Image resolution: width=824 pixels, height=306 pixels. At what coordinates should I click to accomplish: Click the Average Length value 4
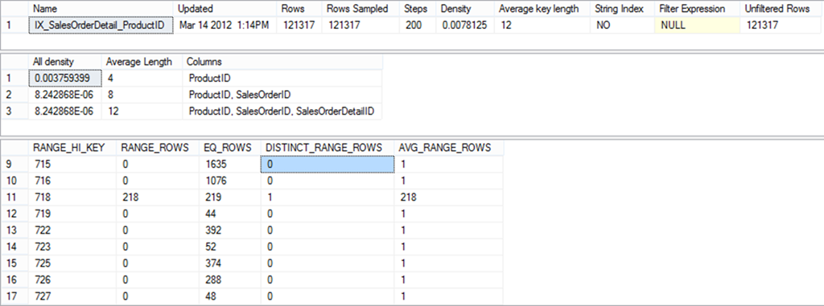click(x=142, y=78)
